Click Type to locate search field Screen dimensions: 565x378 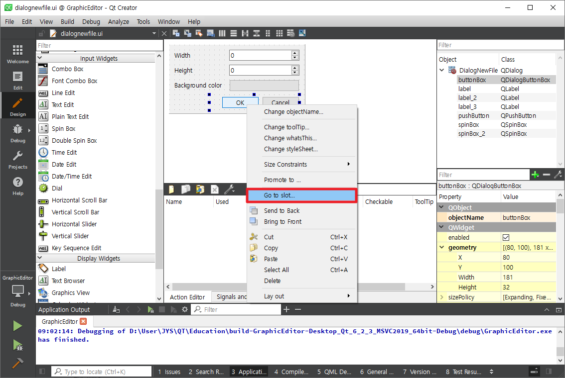point(102,372)
